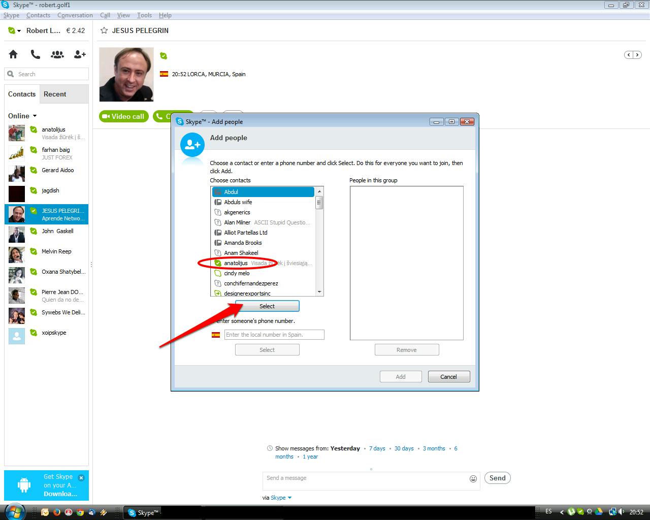Start a Video call with Jesus Pelegrin

coord(124,116)
